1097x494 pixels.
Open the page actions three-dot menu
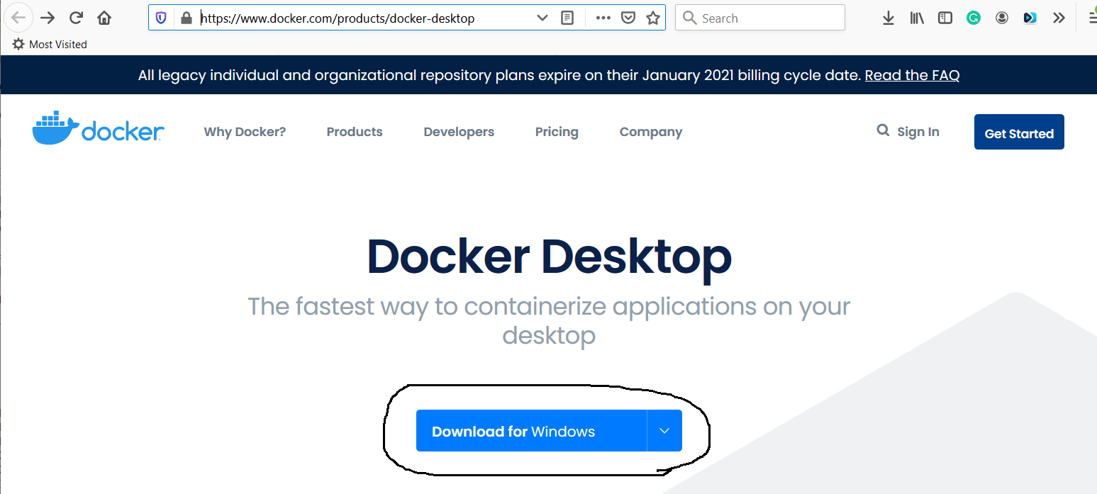[603, 18]
